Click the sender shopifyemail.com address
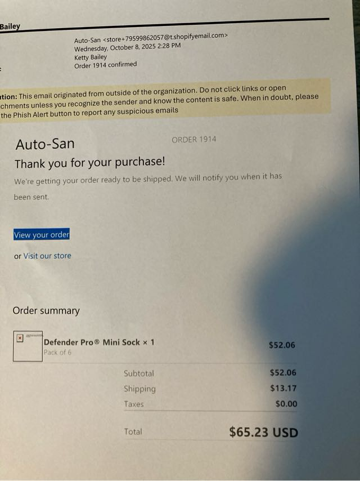This screenshot has height=481, width=360. pyautogui.click(x=165, y=37)
